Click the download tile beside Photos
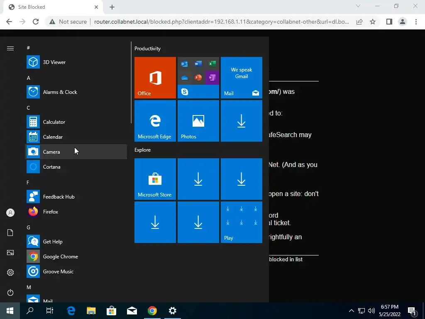Image resolution: width=425 pixels, height=319 pixels. [x=242, y=121]
